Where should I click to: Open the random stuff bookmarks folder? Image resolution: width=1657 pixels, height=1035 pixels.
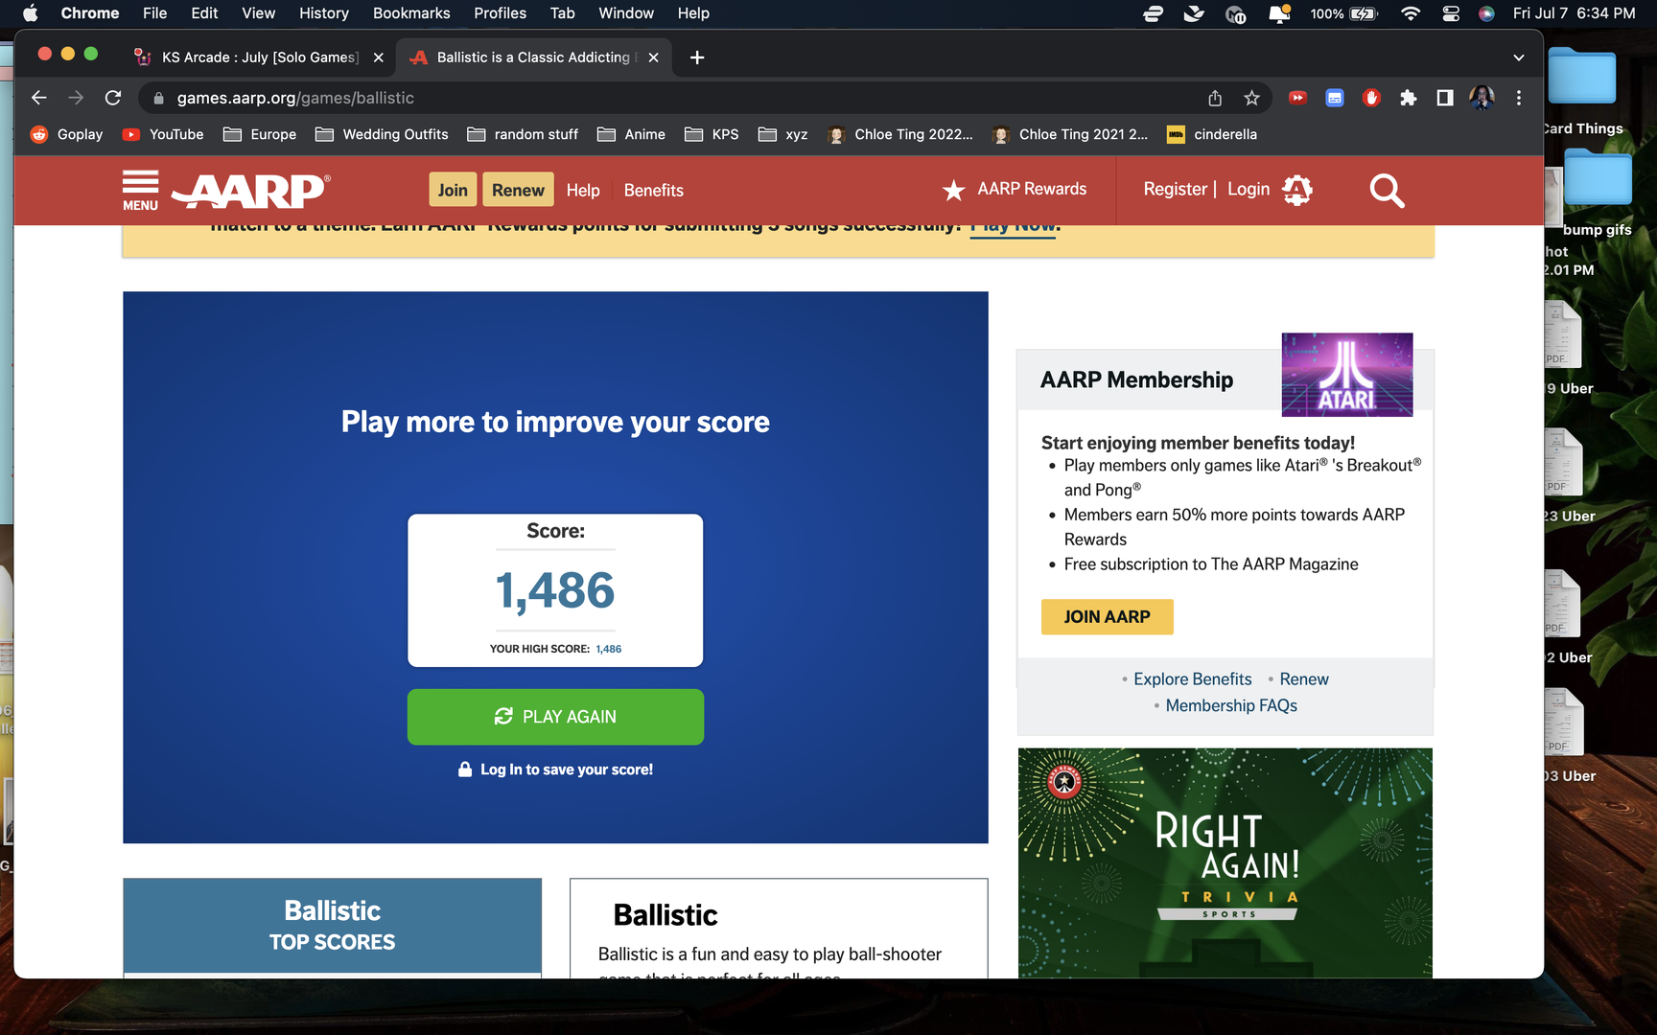523,134
